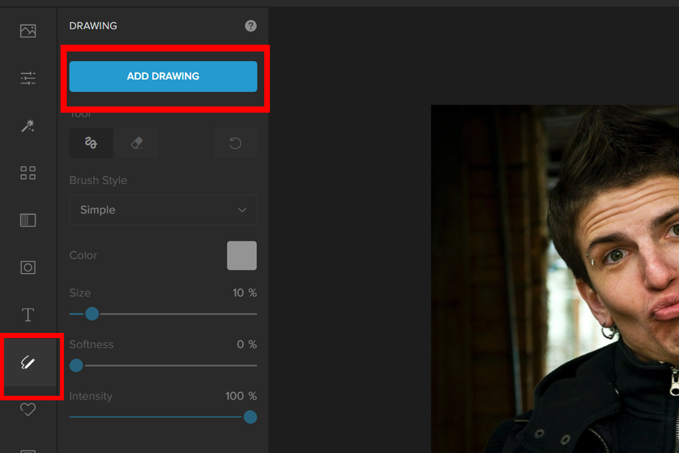Viewport: 679px width, 453px height.
Task: Open the heart favorites sidebar icon
Action: coord(28,409)
